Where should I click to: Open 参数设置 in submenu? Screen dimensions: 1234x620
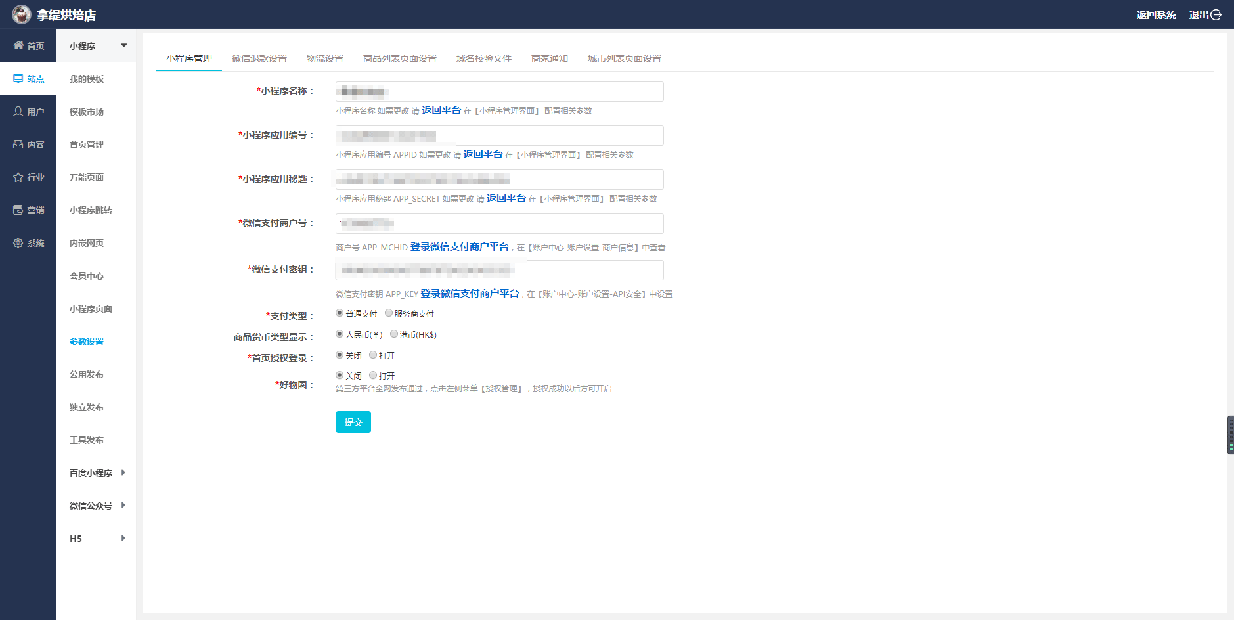tap(87, 342)
